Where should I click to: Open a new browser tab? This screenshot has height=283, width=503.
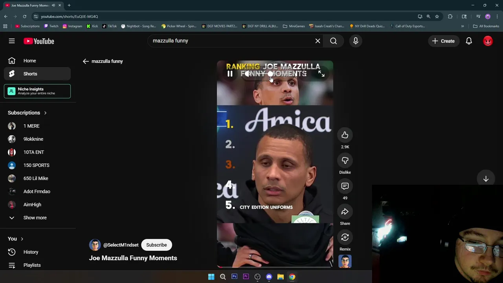[x=69, y=5]
